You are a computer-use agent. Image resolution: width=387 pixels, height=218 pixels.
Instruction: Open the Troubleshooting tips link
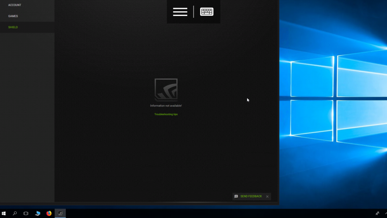(166, 114)
